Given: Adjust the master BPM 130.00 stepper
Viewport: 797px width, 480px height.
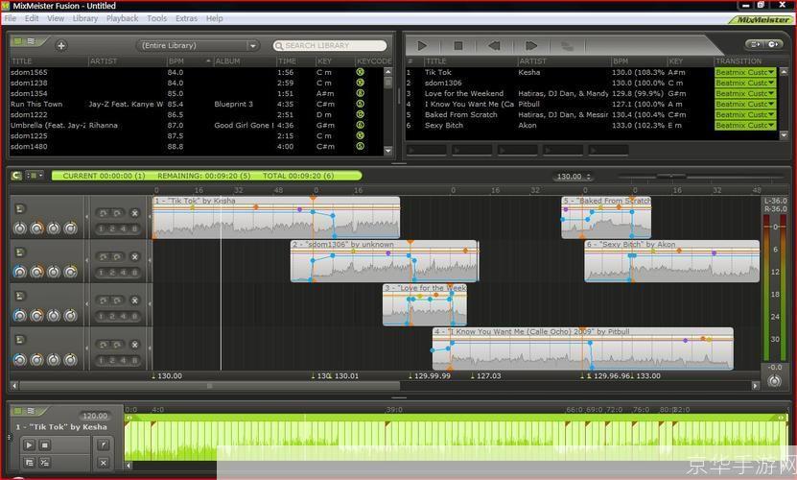Looking at the screenshot, I should coord(589,177).
